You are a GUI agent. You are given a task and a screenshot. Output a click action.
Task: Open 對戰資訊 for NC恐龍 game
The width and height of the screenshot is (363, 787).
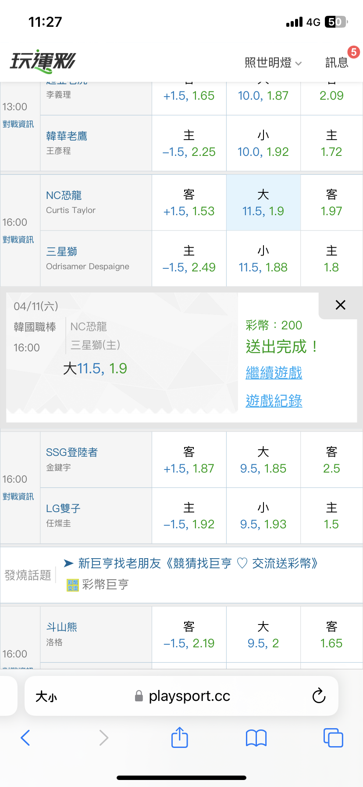[18, 240]
